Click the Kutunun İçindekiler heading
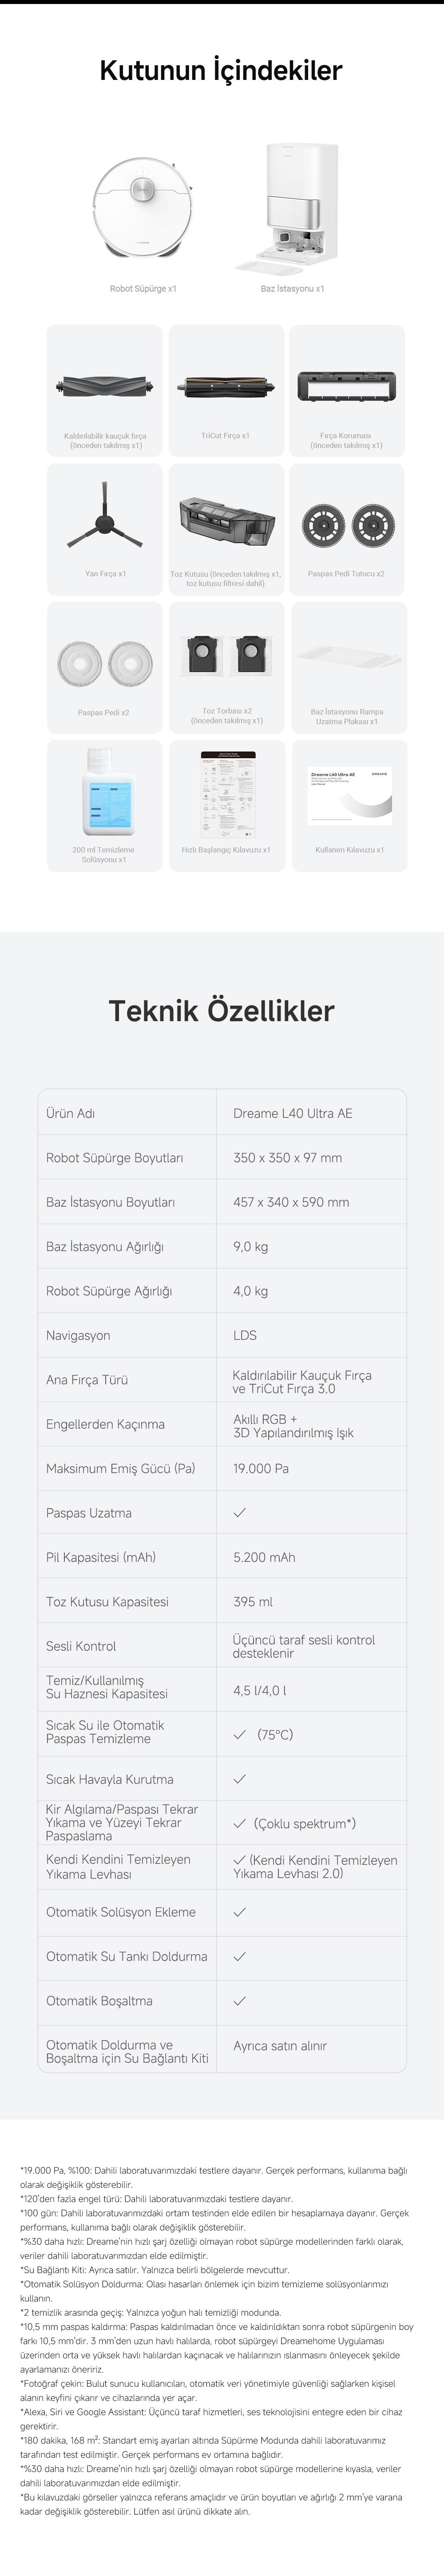 (x=221, y=71)
